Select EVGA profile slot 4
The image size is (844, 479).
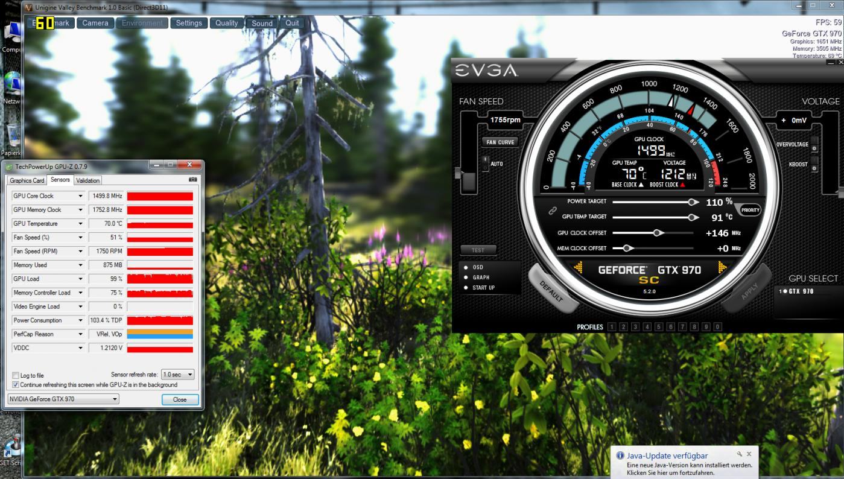[x=647, y=327]
